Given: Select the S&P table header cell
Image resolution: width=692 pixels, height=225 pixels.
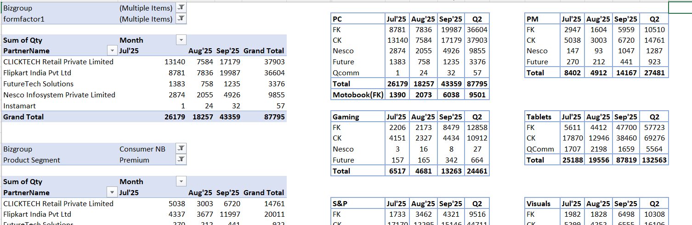Looking at the screenshot, I should tap(357, 203).
